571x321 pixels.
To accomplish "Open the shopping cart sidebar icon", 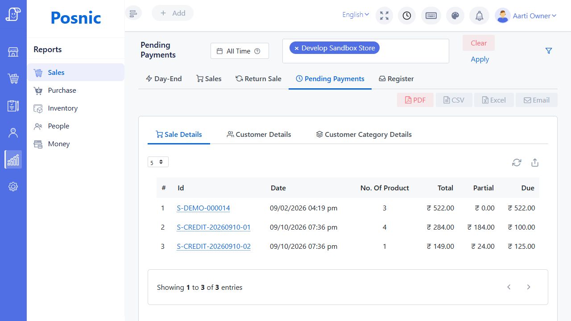I will [x=13, y=79].
